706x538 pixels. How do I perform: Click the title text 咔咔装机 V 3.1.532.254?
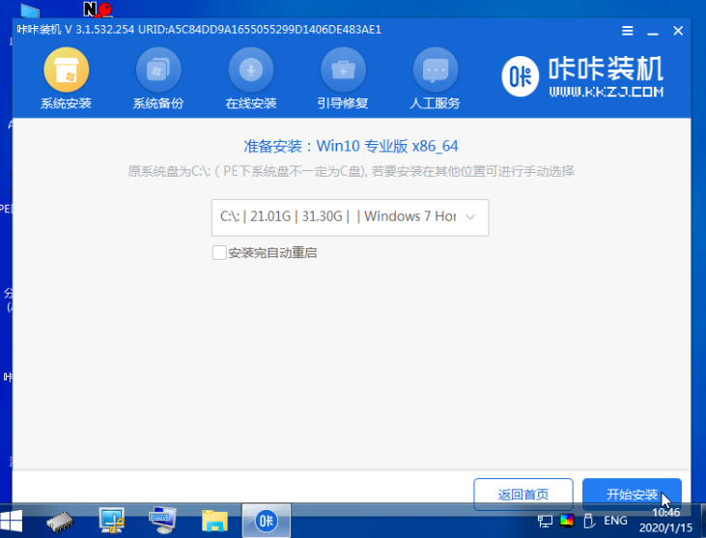click(75, 30)
